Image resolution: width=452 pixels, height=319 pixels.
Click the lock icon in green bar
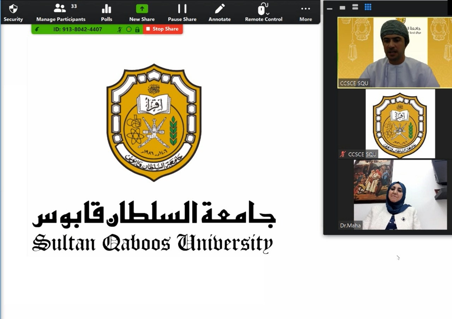[137, 29]
